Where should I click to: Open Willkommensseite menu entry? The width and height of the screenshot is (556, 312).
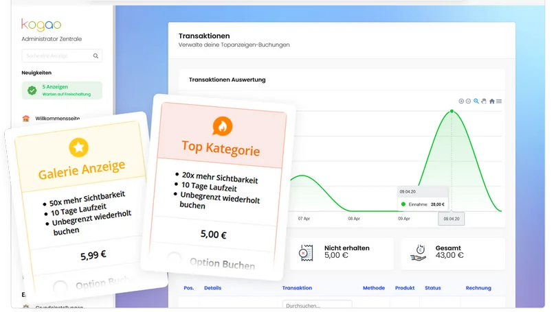click(57, 119)
